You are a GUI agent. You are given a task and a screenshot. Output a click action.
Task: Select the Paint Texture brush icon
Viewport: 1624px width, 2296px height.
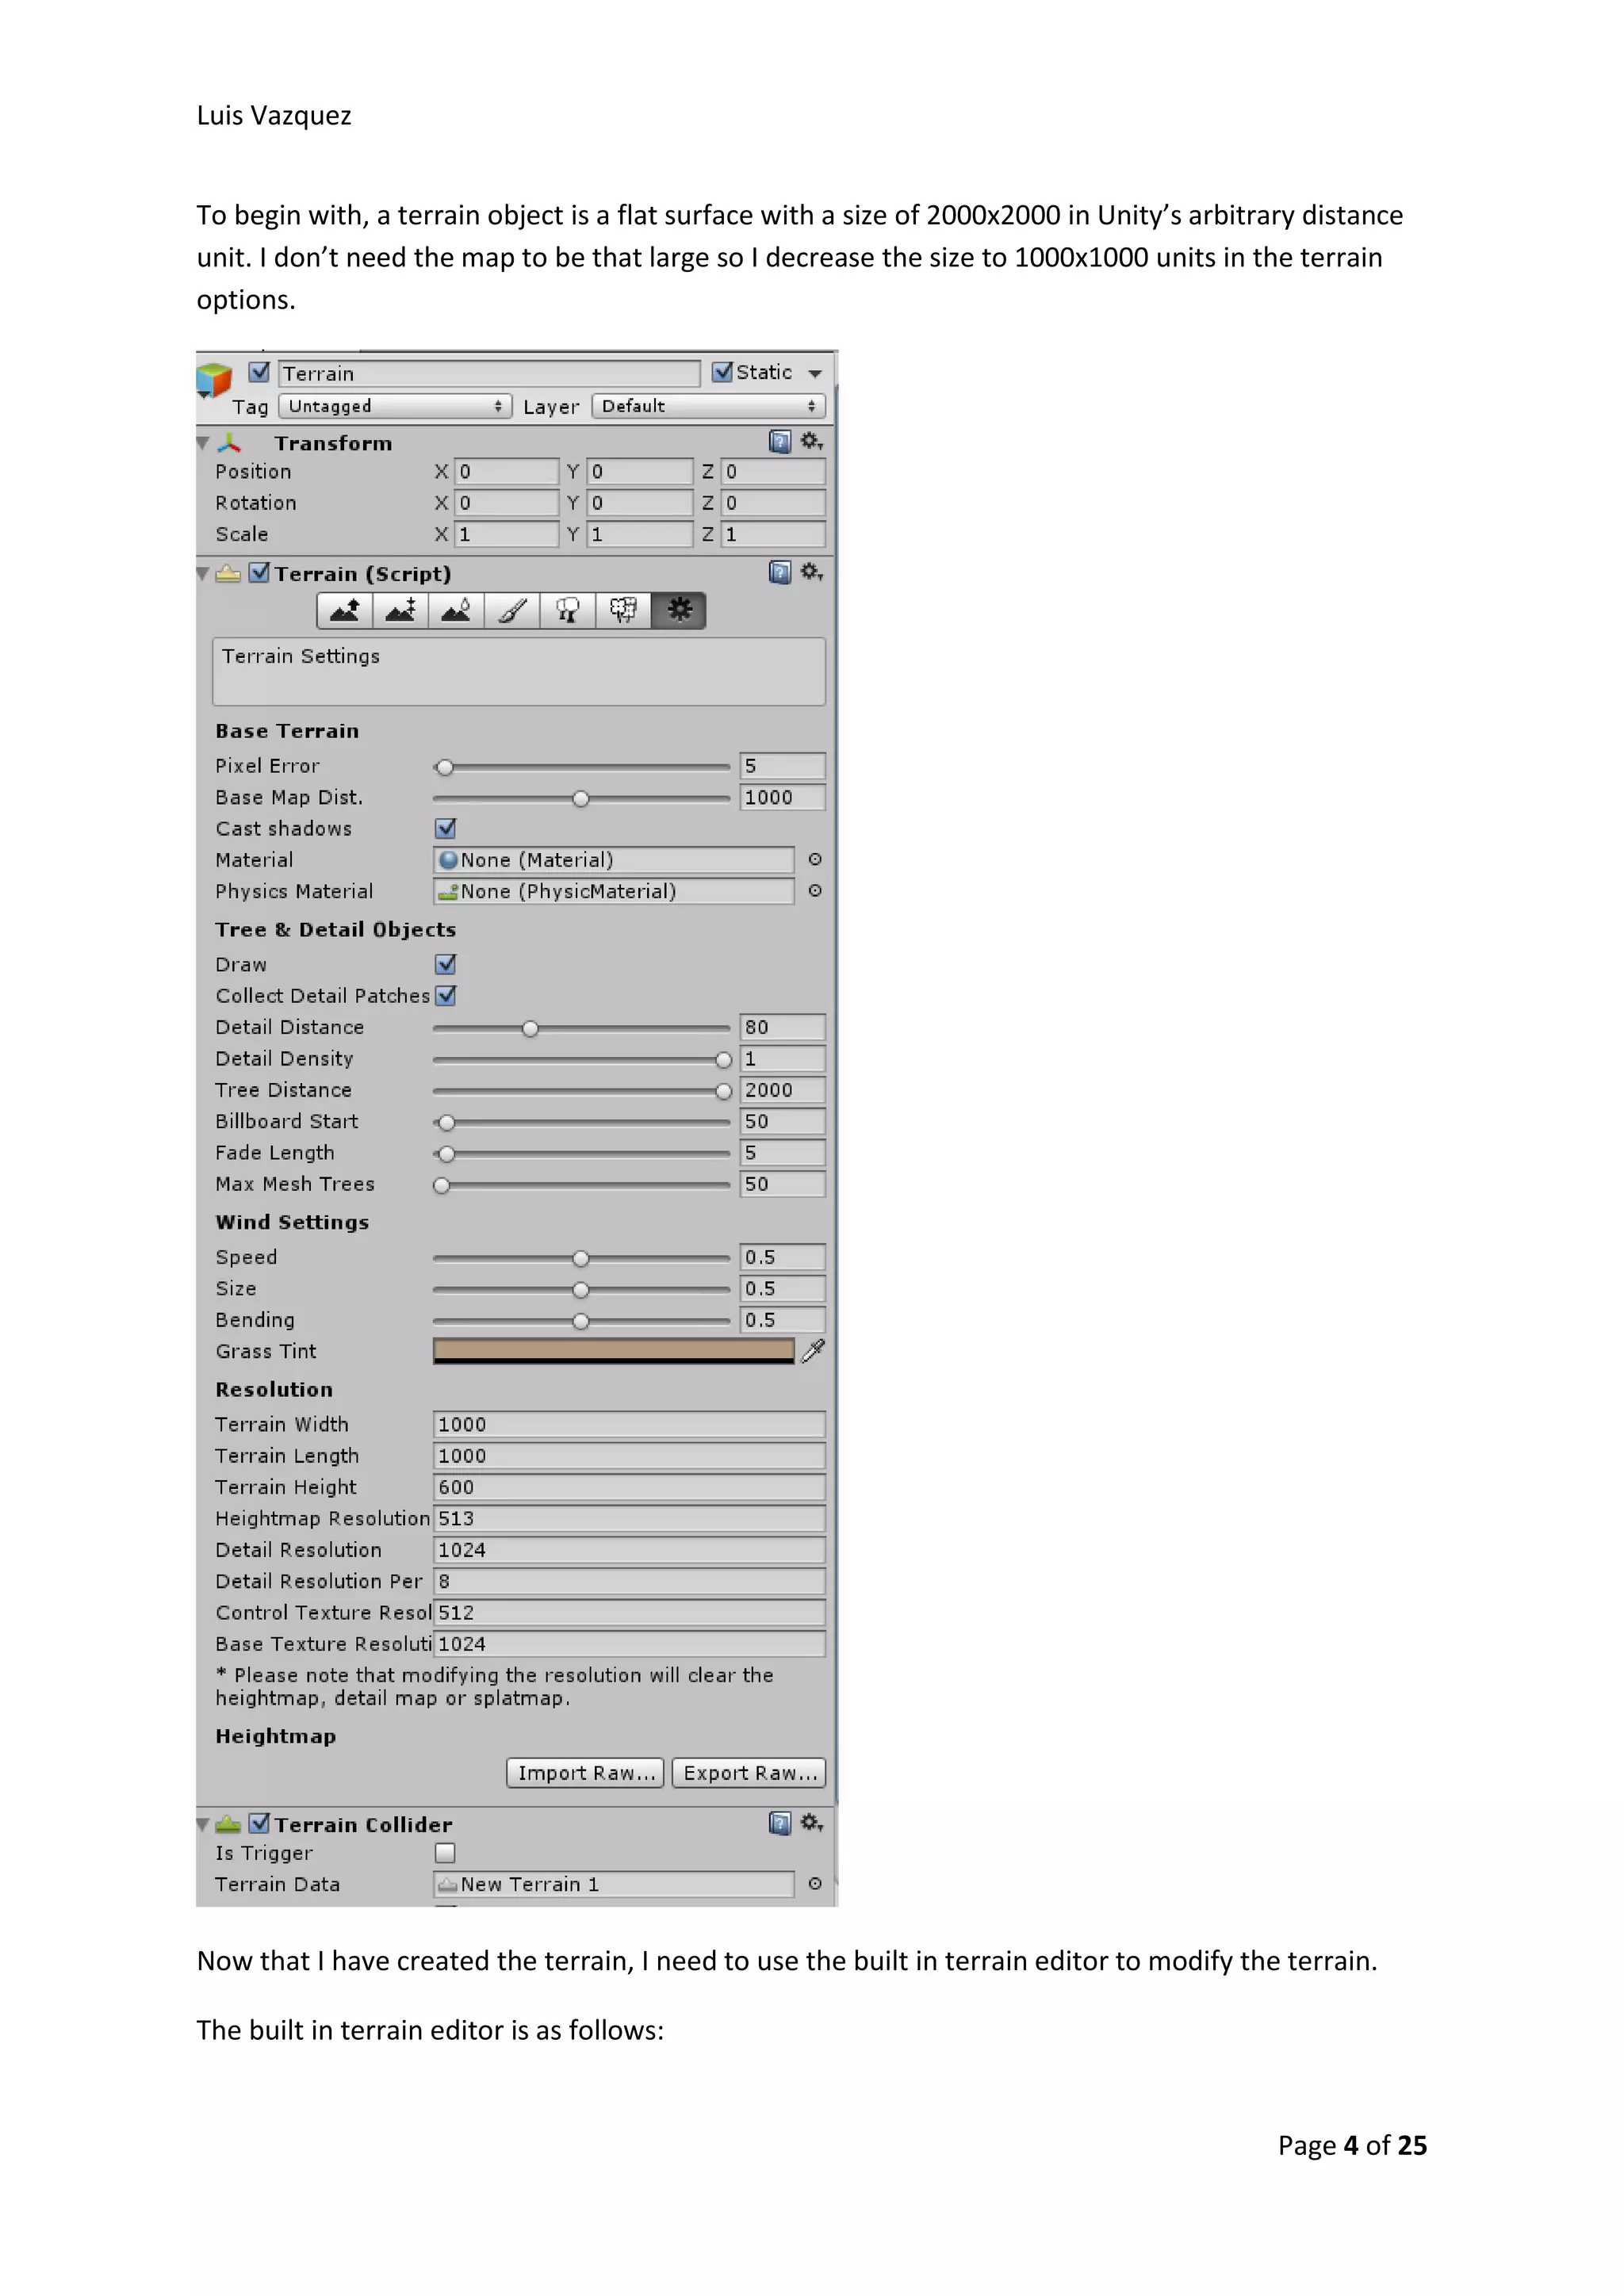[x=513, y=610]
